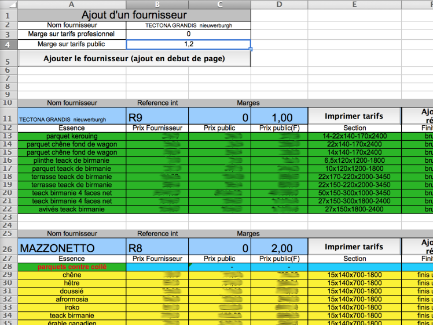Image resolution: width=433 pixels, height=325 pixels.
Task: Click the select-all corner of the sheet
Action: tap(9, 5)
